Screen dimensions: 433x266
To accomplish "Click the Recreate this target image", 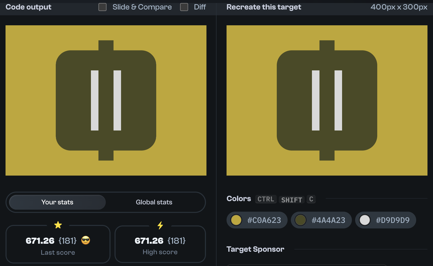I will coord(327,100).
